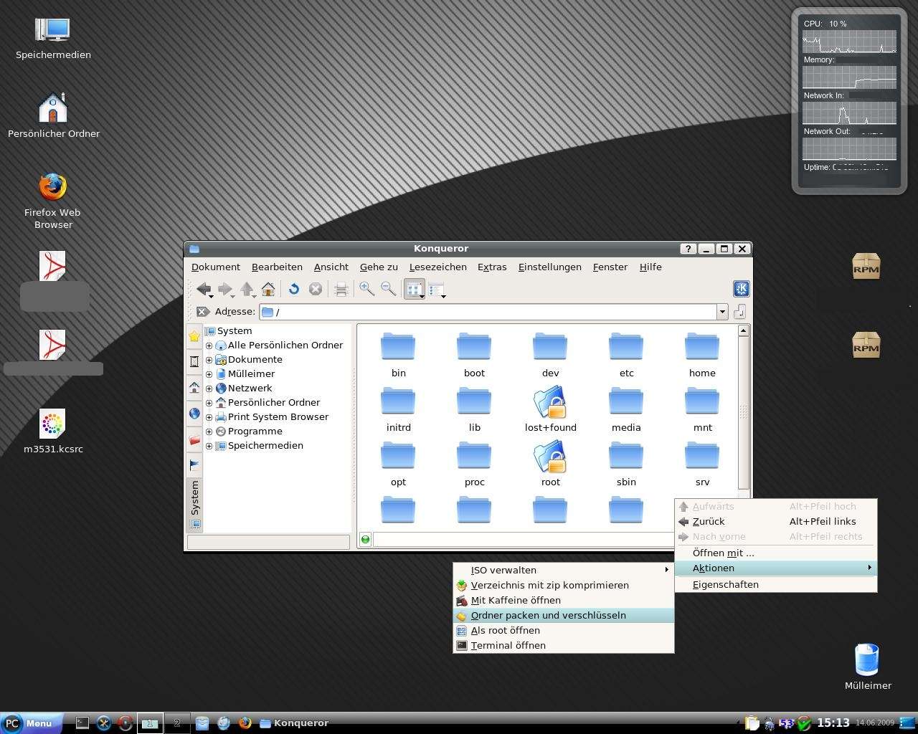Select the etc folder
The height and width of the screenshot is (734, 918).
click(x=626, y=354)
